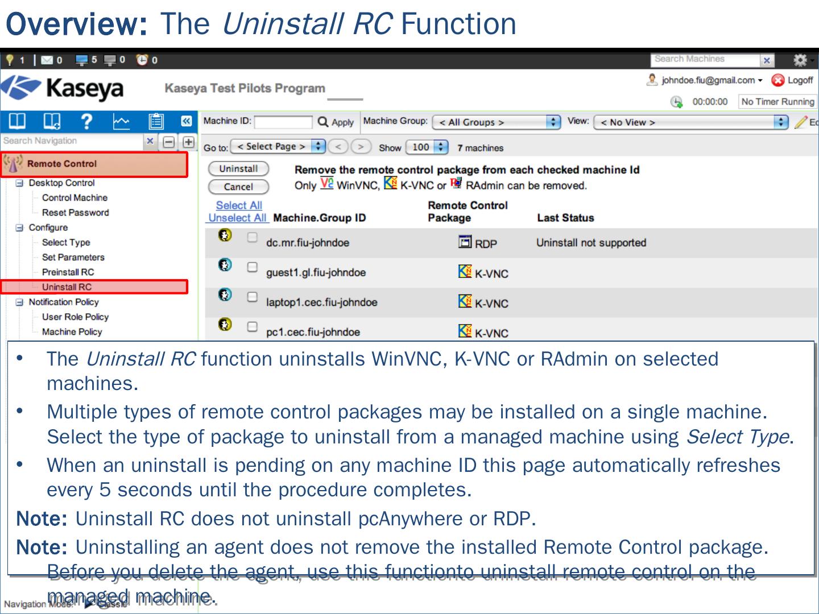Image resolution: width=819 pixels, height=614 pixels.
Task: Open Control Machine in navigation tree
Action: coord(75,198)
